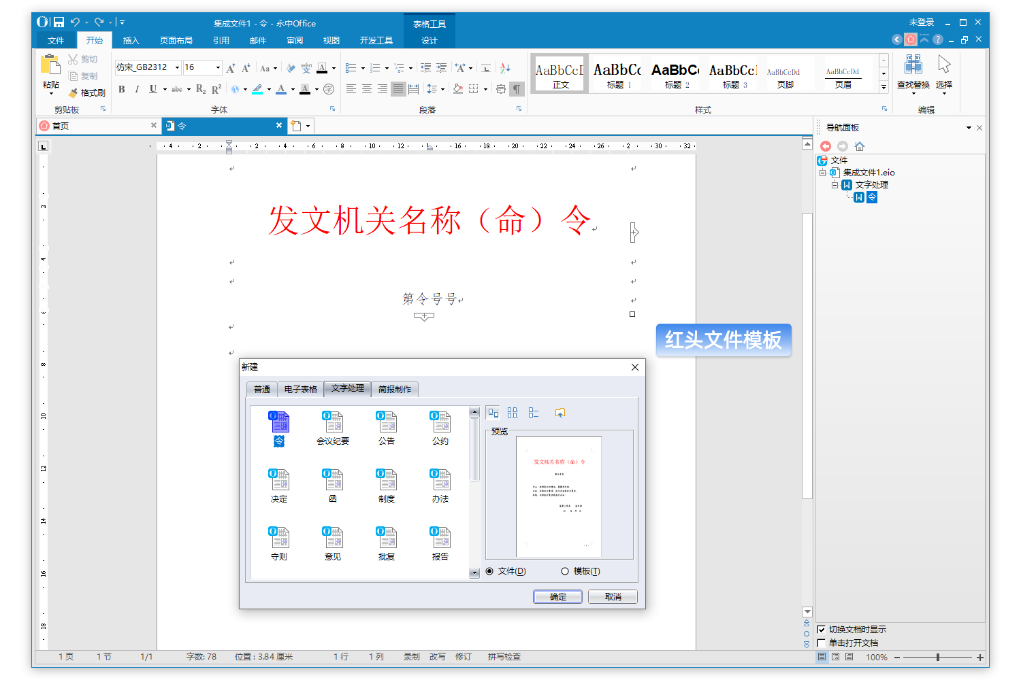1021x680 pixels.
Task: Enable the 单击打开文档 checkbox
Action: coord(822,642)
